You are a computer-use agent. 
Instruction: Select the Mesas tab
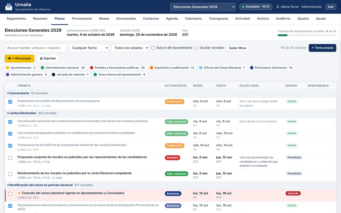coord(104,19)
